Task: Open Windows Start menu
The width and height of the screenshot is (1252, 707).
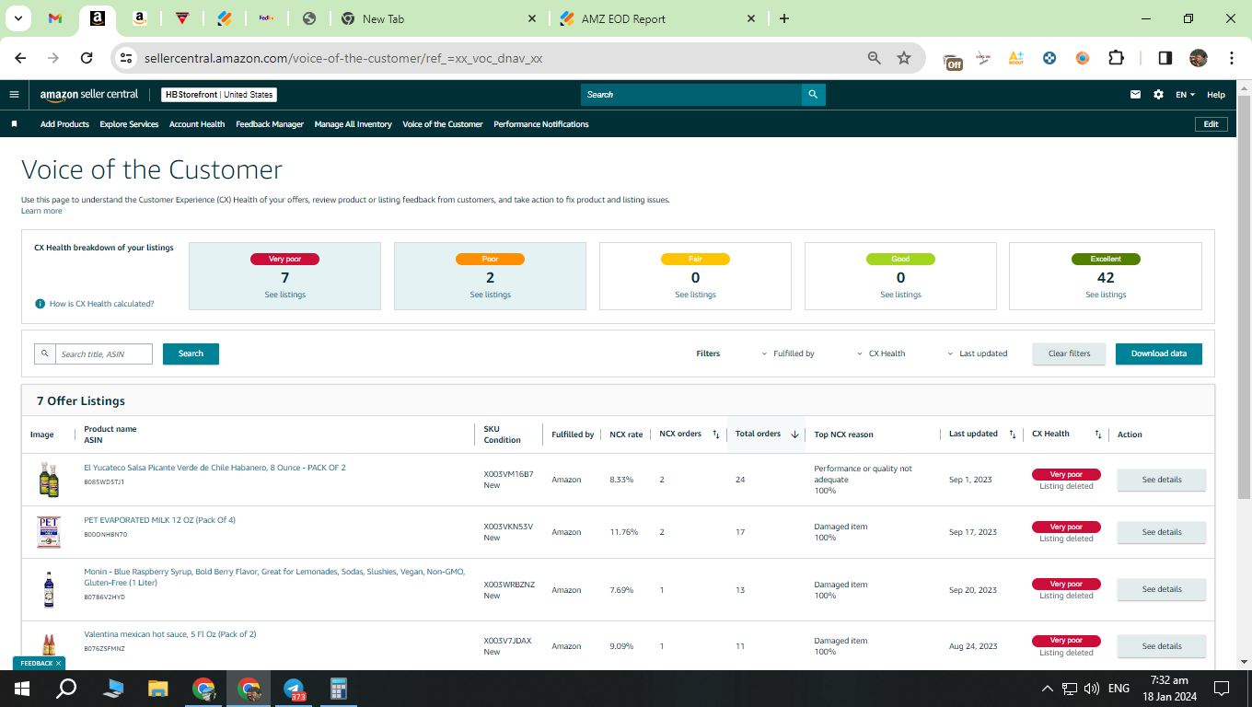Action: pyautogui.click(x=22, y=689)
